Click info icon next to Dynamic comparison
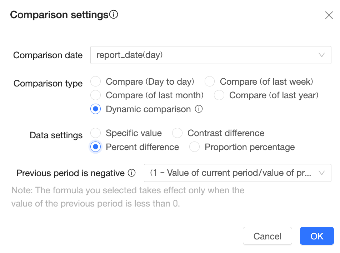The height and width of the screenshot is (253, 340). pyautogui.click(x=199, y=109)
